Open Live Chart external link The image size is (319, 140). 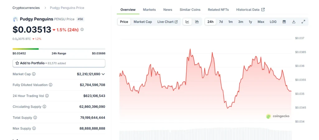[167, 22]
